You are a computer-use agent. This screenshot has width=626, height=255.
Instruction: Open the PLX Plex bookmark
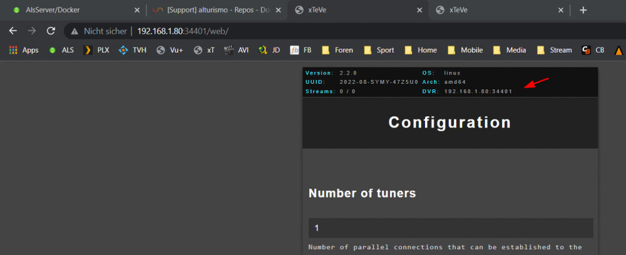(x=96, y=50)
